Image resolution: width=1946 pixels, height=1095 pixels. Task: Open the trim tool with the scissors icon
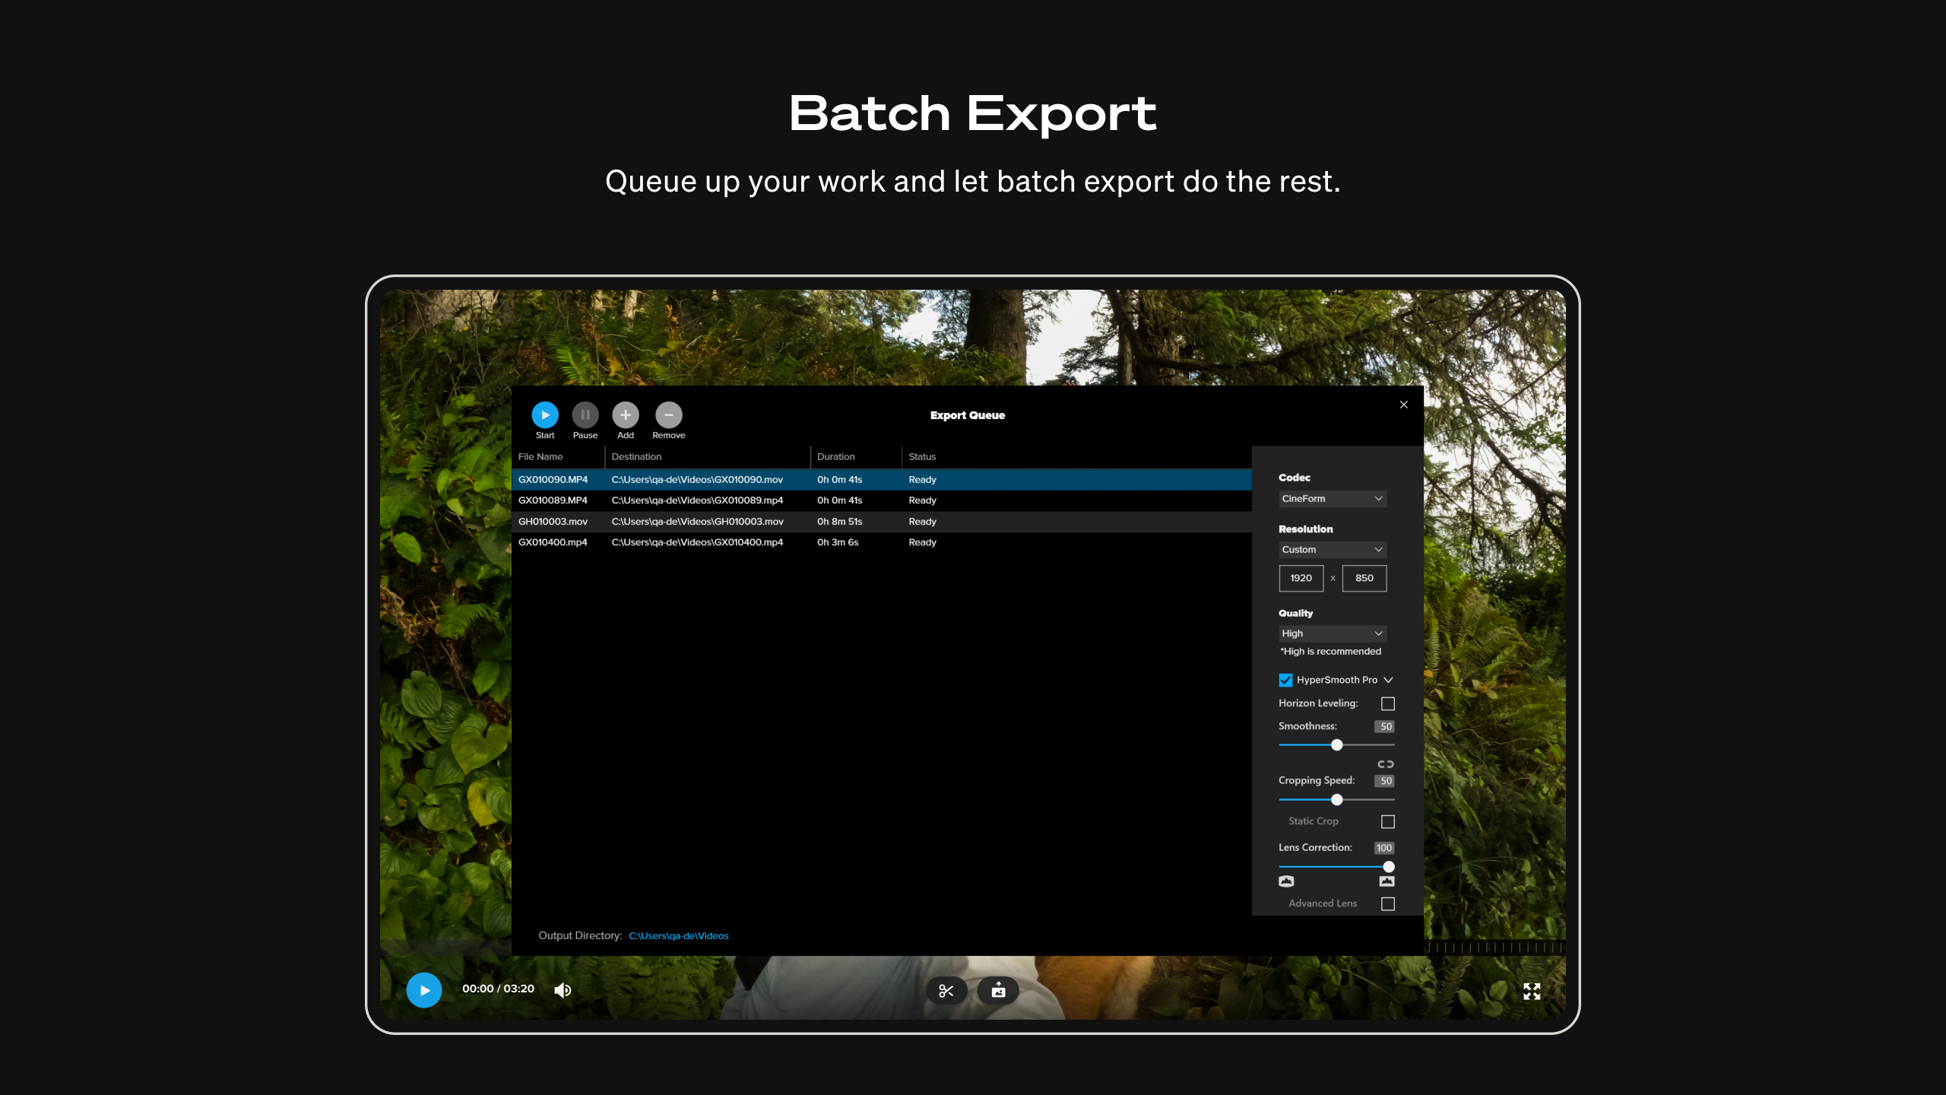click(946, 990)
